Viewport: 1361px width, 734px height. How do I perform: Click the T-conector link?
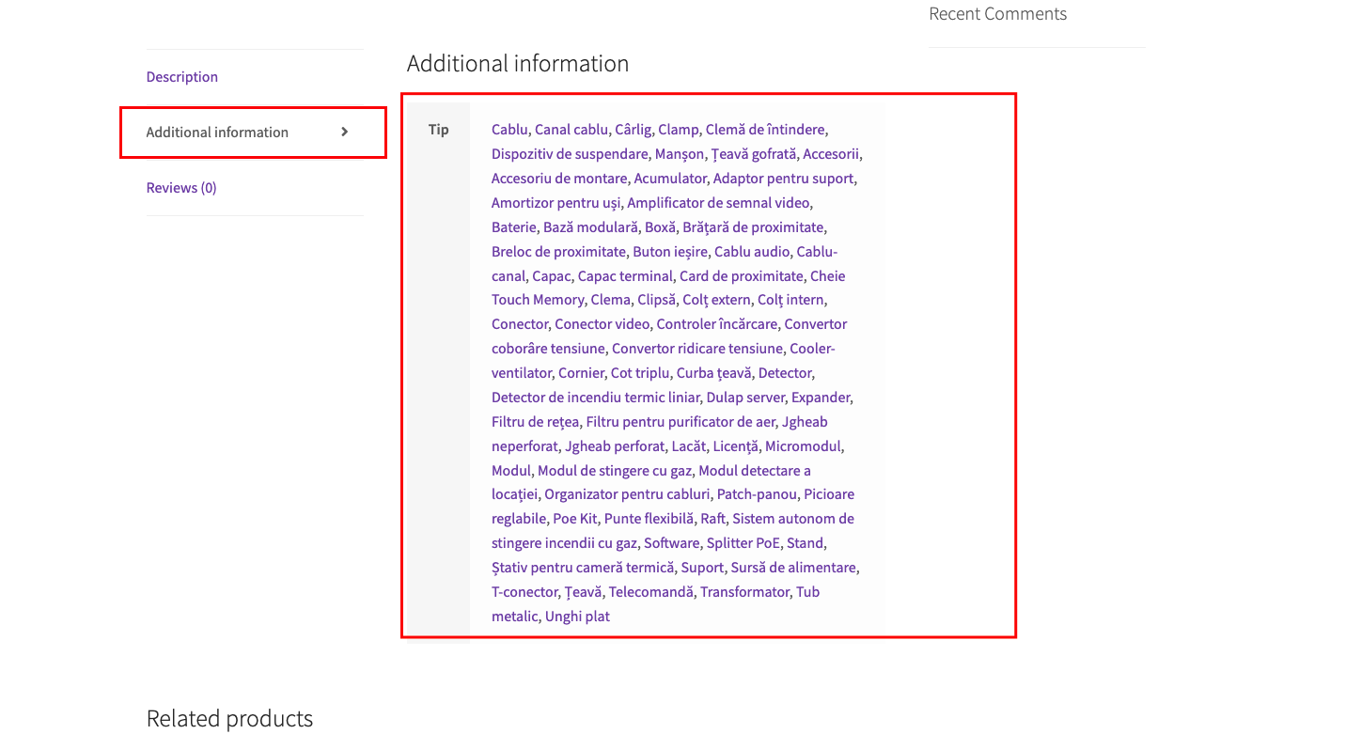[524, 592]
